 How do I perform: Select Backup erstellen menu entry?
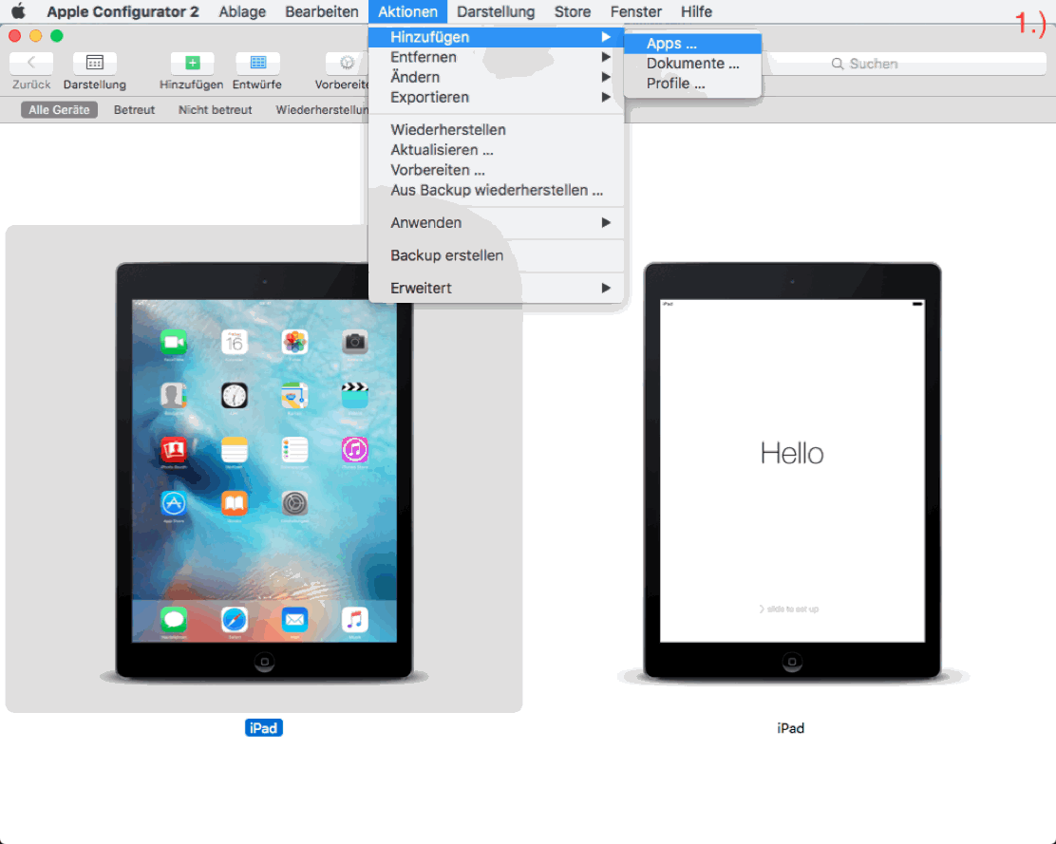coord(496,255)
